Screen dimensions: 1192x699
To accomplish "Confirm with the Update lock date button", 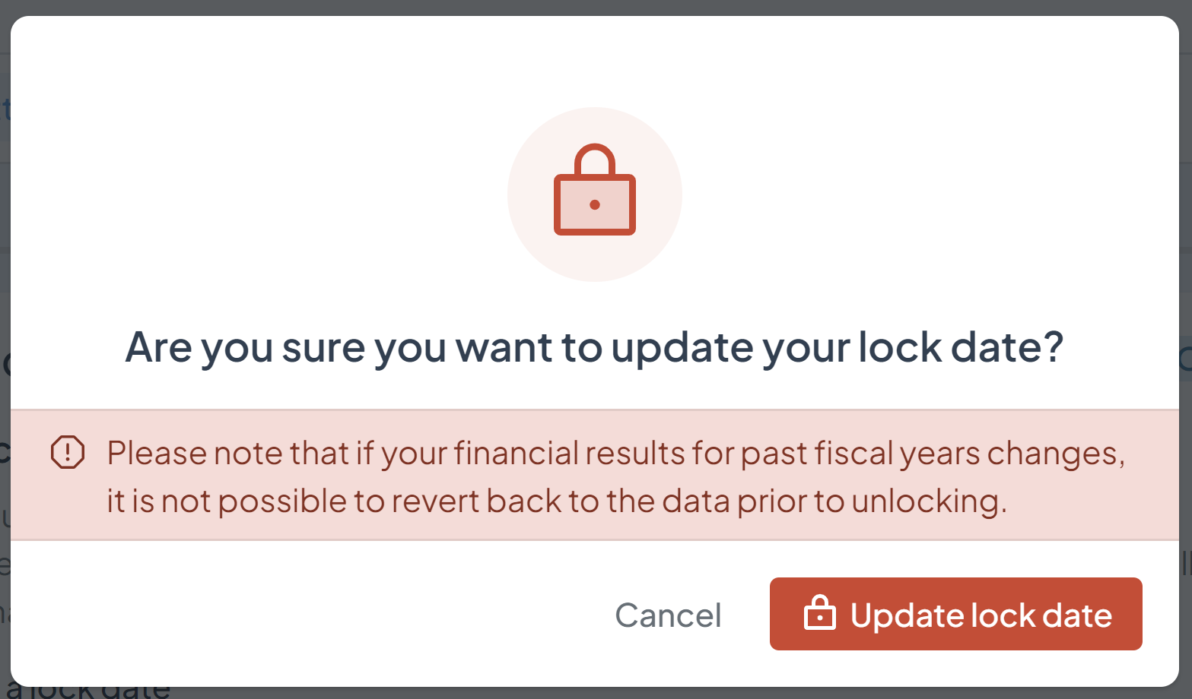I will pos(955,614).
